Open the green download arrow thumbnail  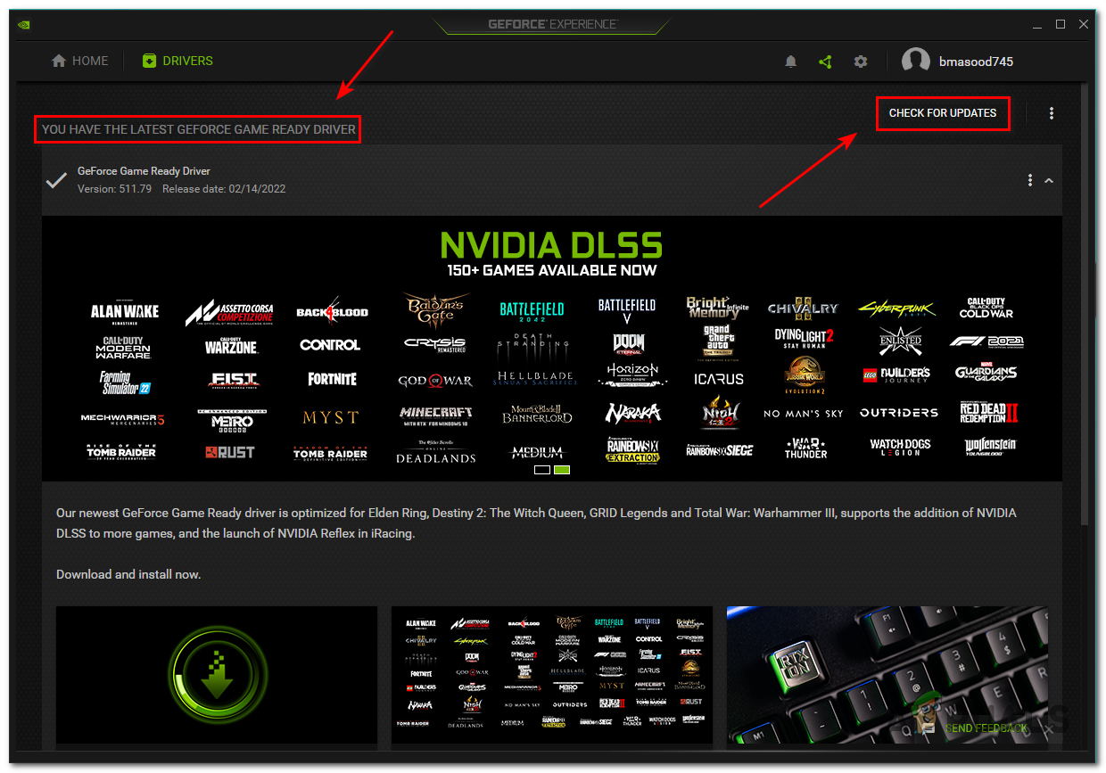point(217,675)
